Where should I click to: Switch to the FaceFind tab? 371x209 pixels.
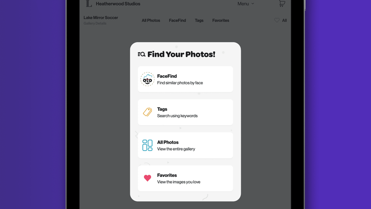click(x=177, y=20)
